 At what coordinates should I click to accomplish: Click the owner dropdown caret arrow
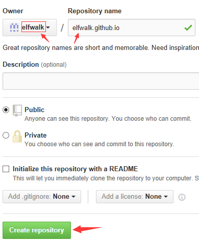(48, 28)
